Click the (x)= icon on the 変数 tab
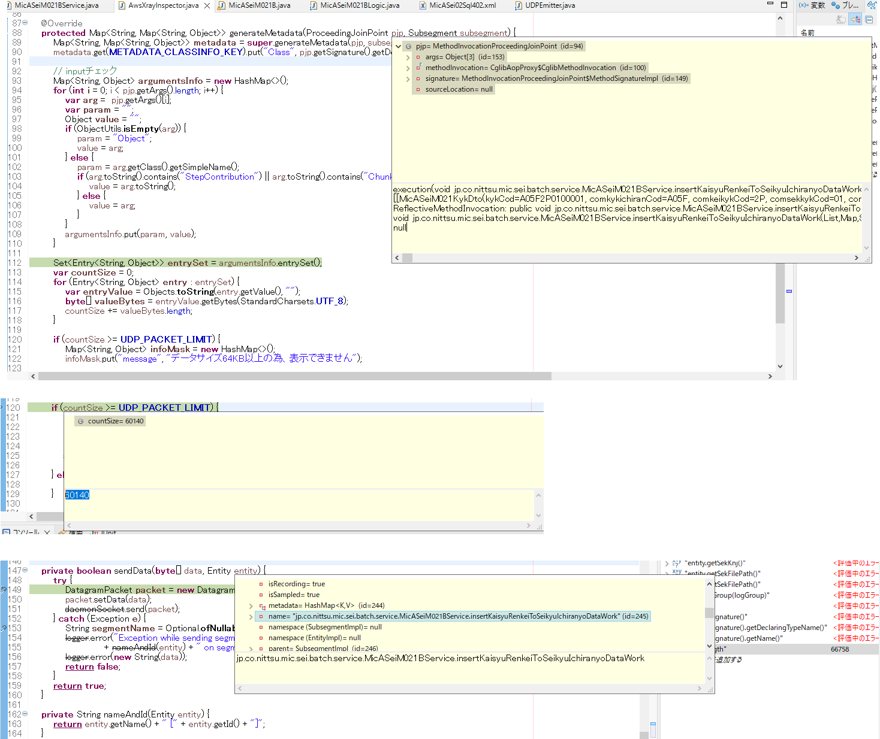The image size is (880, 739). click(x=803, y=5)
